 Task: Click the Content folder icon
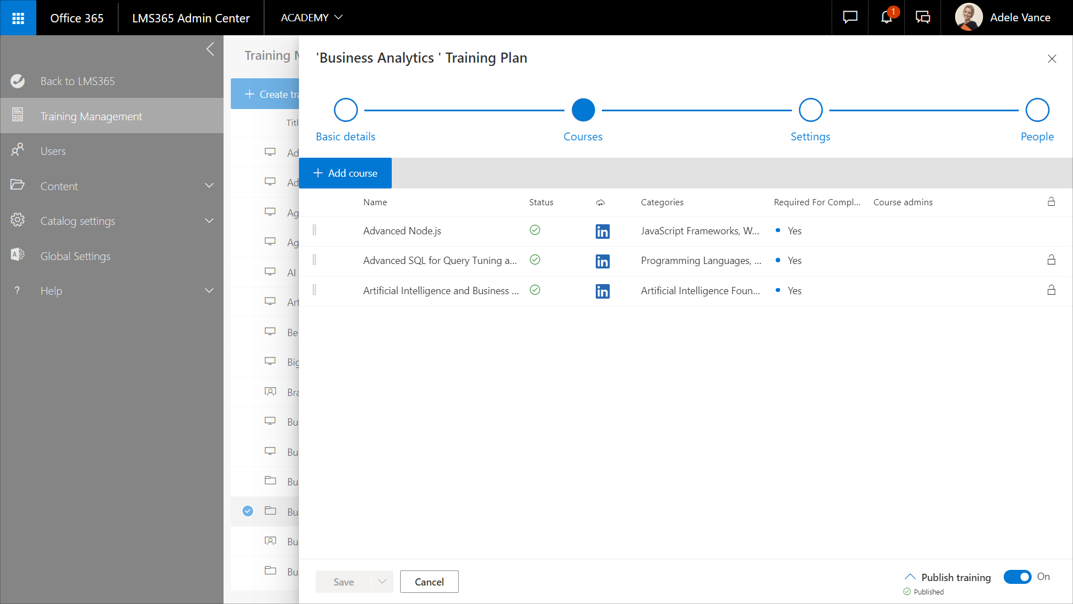(17, 185)
